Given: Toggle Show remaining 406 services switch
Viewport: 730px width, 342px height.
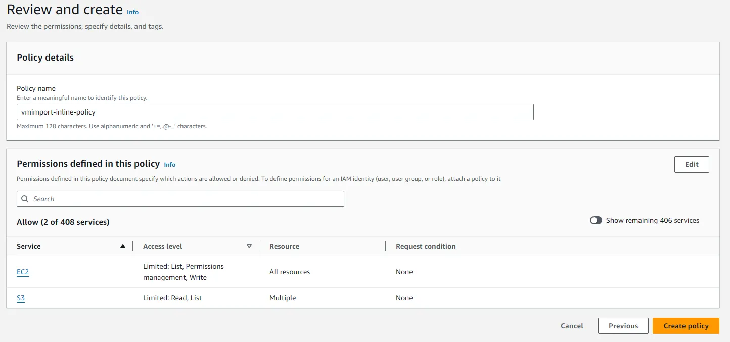Looking at the screenshot, I should tap(596, 220).
